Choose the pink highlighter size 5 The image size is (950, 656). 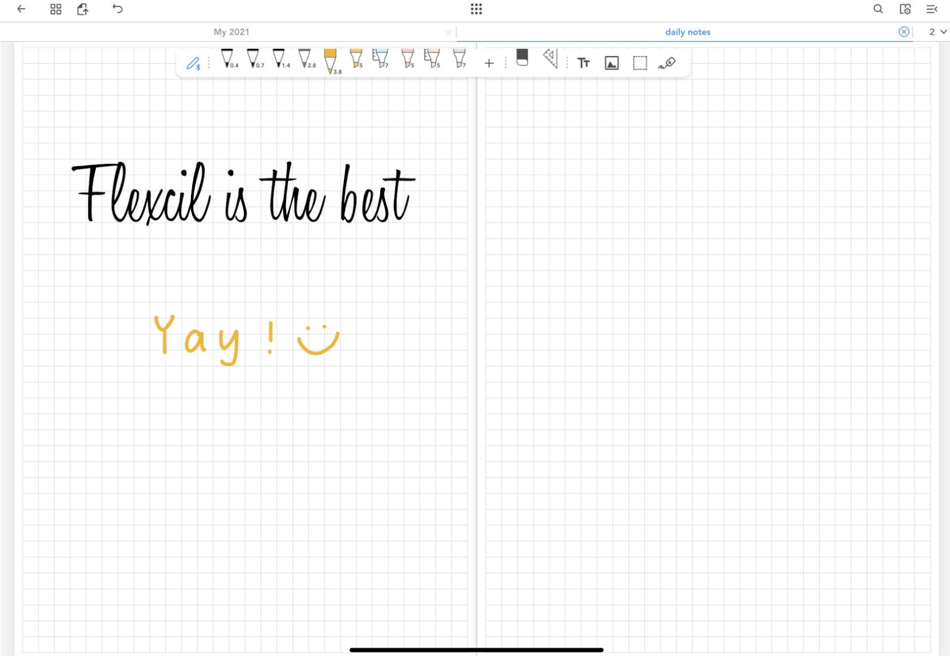408,59
